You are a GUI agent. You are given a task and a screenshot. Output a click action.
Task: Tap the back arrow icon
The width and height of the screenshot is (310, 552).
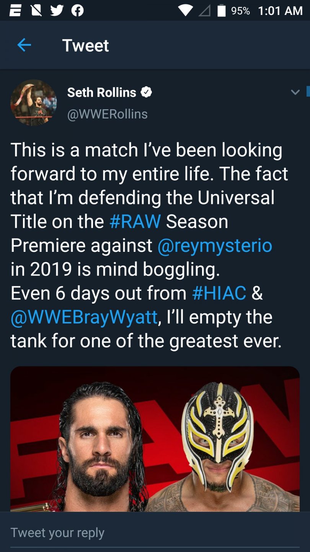[24, 46]
